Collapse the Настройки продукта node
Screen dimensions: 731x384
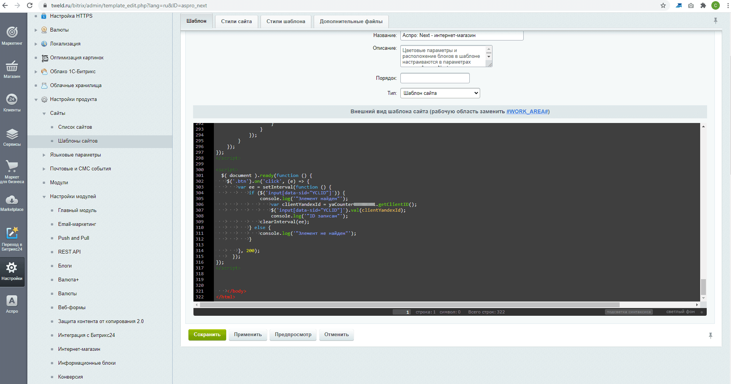coord(36,99)
